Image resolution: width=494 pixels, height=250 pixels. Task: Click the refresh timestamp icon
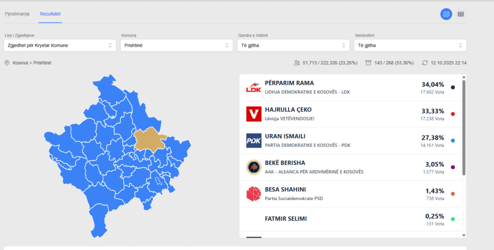[x=425, y=63]
